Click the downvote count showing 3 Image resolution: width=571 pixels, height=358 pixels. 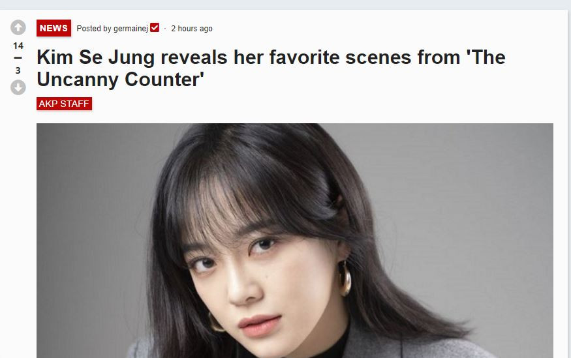pos(18,70)
